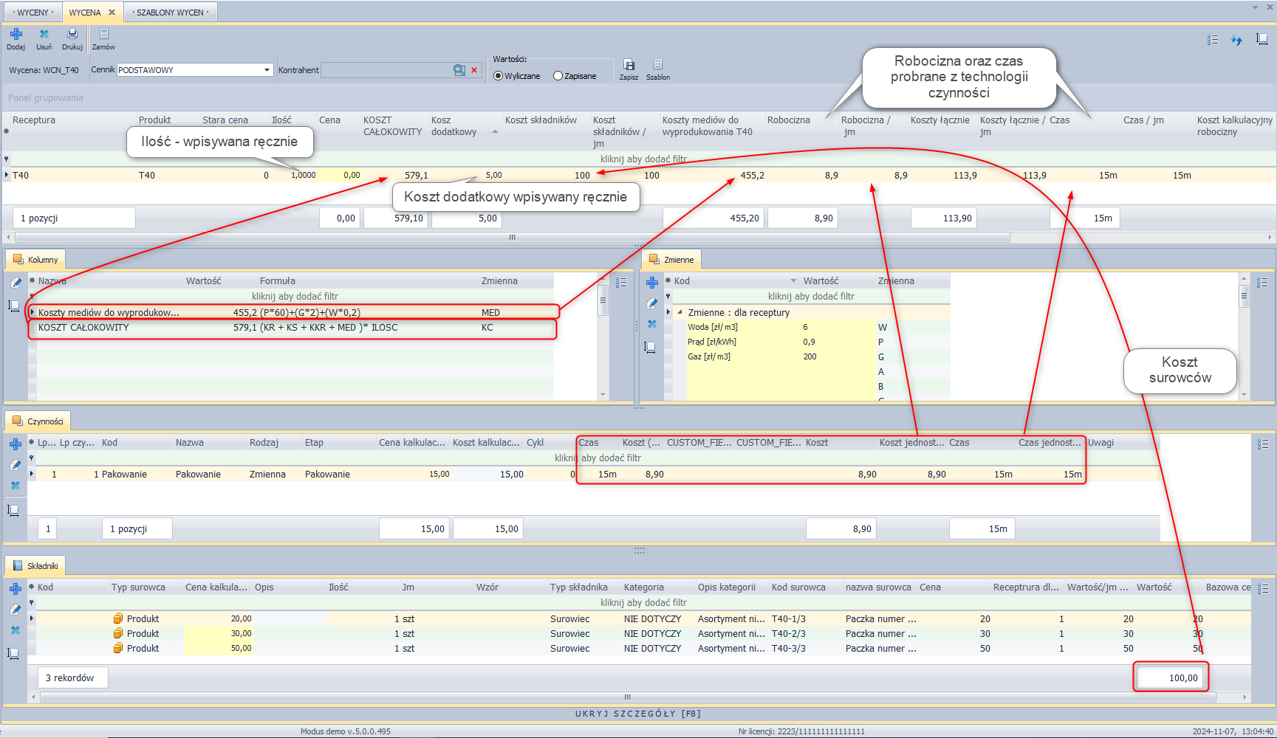Save the valuation with Zapisz icon

point(629,66)
